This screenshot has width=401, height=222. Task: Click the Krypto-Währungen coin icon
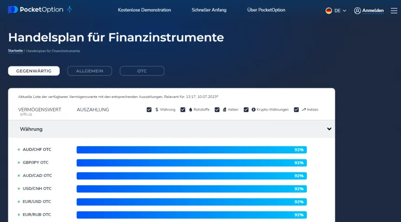pos(254,110)
